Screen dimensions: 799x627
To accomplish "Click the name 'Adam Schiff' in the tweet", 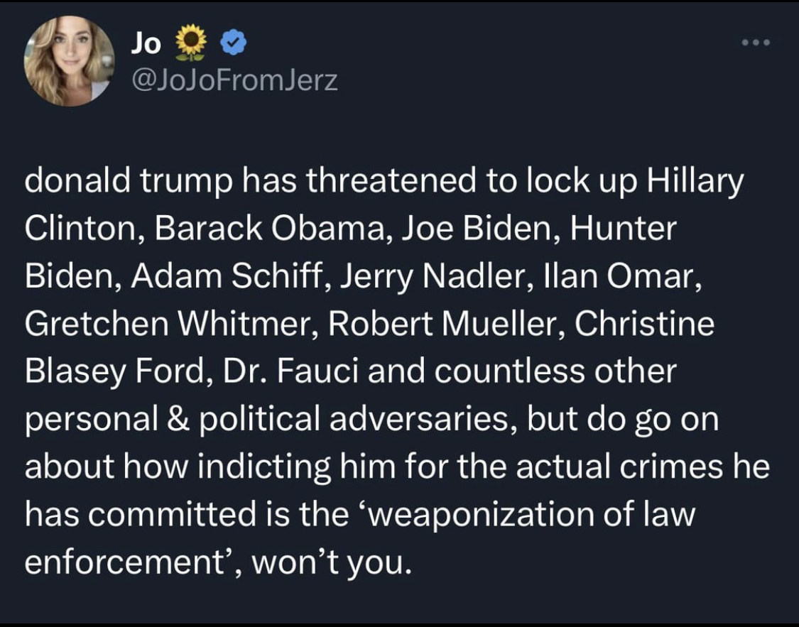I will [229, 276].
